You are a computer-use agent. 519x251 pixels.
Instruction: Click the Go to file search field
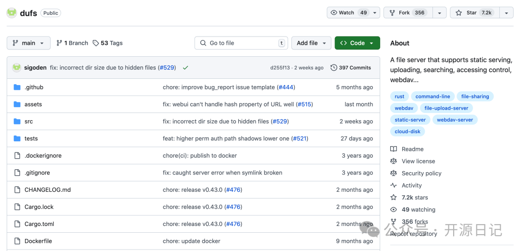coord(241,43)
